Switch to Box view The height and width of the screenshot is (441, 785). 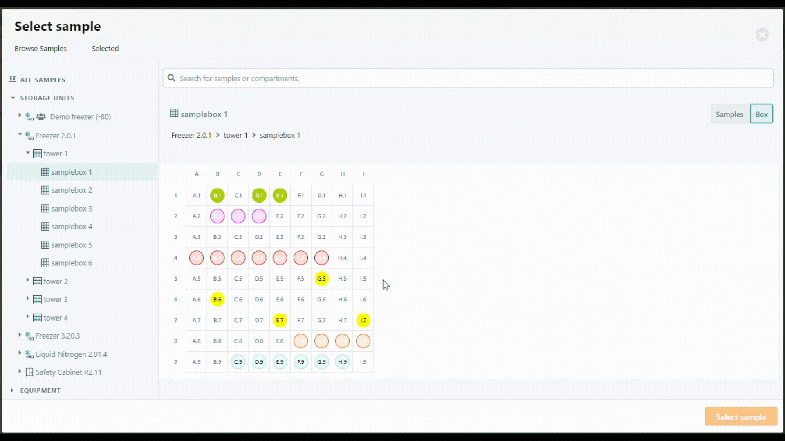[761, 114]
